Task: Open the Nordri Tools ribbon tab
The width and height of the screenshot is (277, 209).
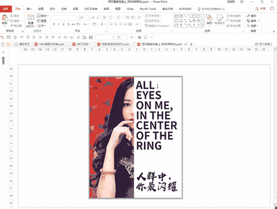Action: pos(148,9)
